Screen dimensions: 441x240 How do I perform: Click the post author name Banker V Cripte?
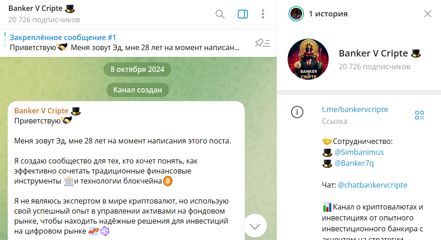(42, 111)
